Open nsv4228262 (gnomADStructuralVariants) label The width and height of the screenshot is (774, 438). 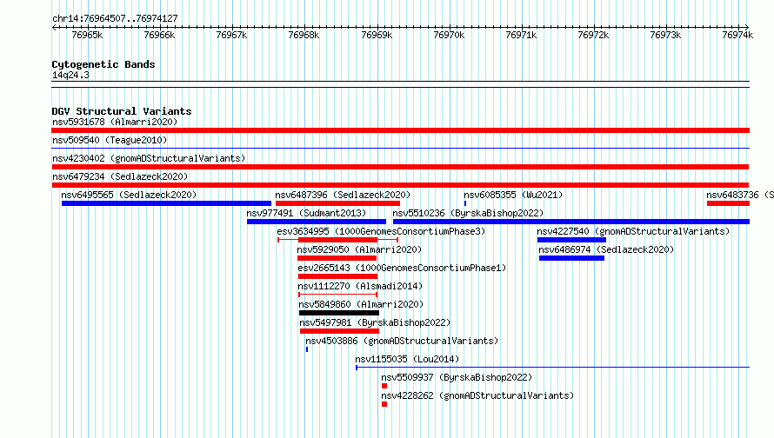click(477, 395)
